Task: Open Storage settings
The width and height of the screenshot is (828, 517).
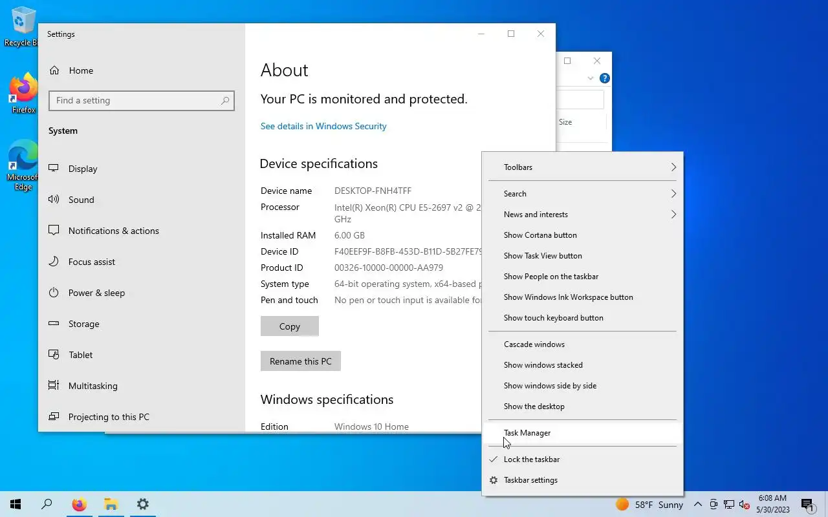Action: [141, 324]
